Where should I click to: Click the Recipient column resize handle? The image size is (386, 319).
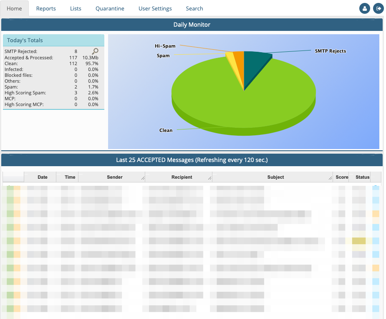point(209,178)
